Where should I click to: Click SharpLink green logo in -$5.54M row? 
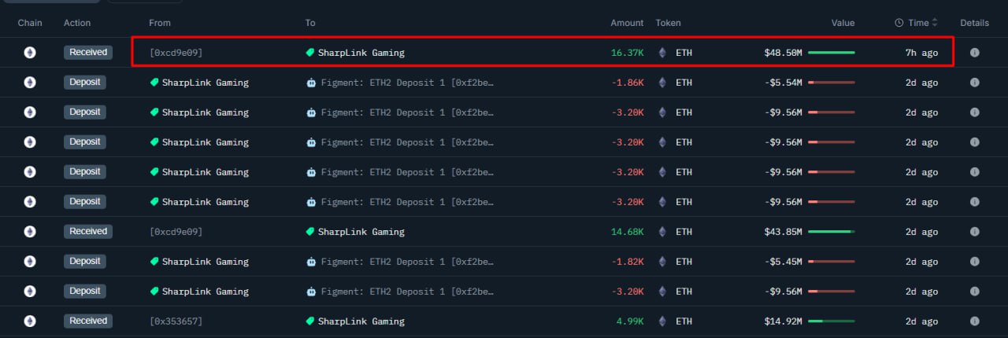coord(154,83)
